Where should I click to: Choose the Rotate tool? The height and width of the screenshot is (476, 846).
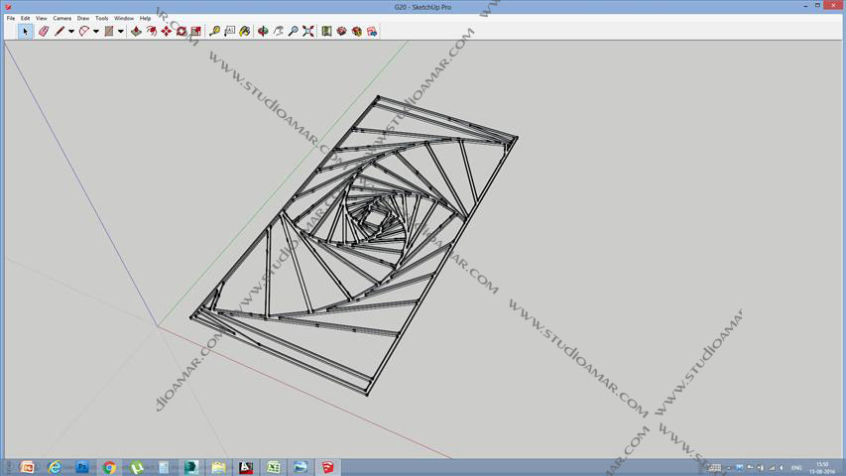tap(181, 32)
